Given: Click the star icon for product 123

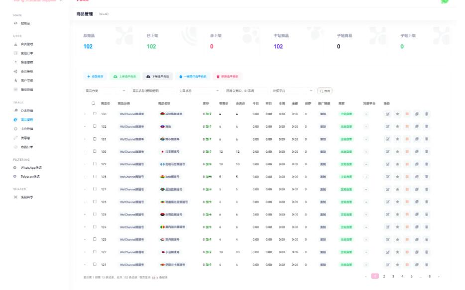Looking at the screenshot, I should 397,239.
